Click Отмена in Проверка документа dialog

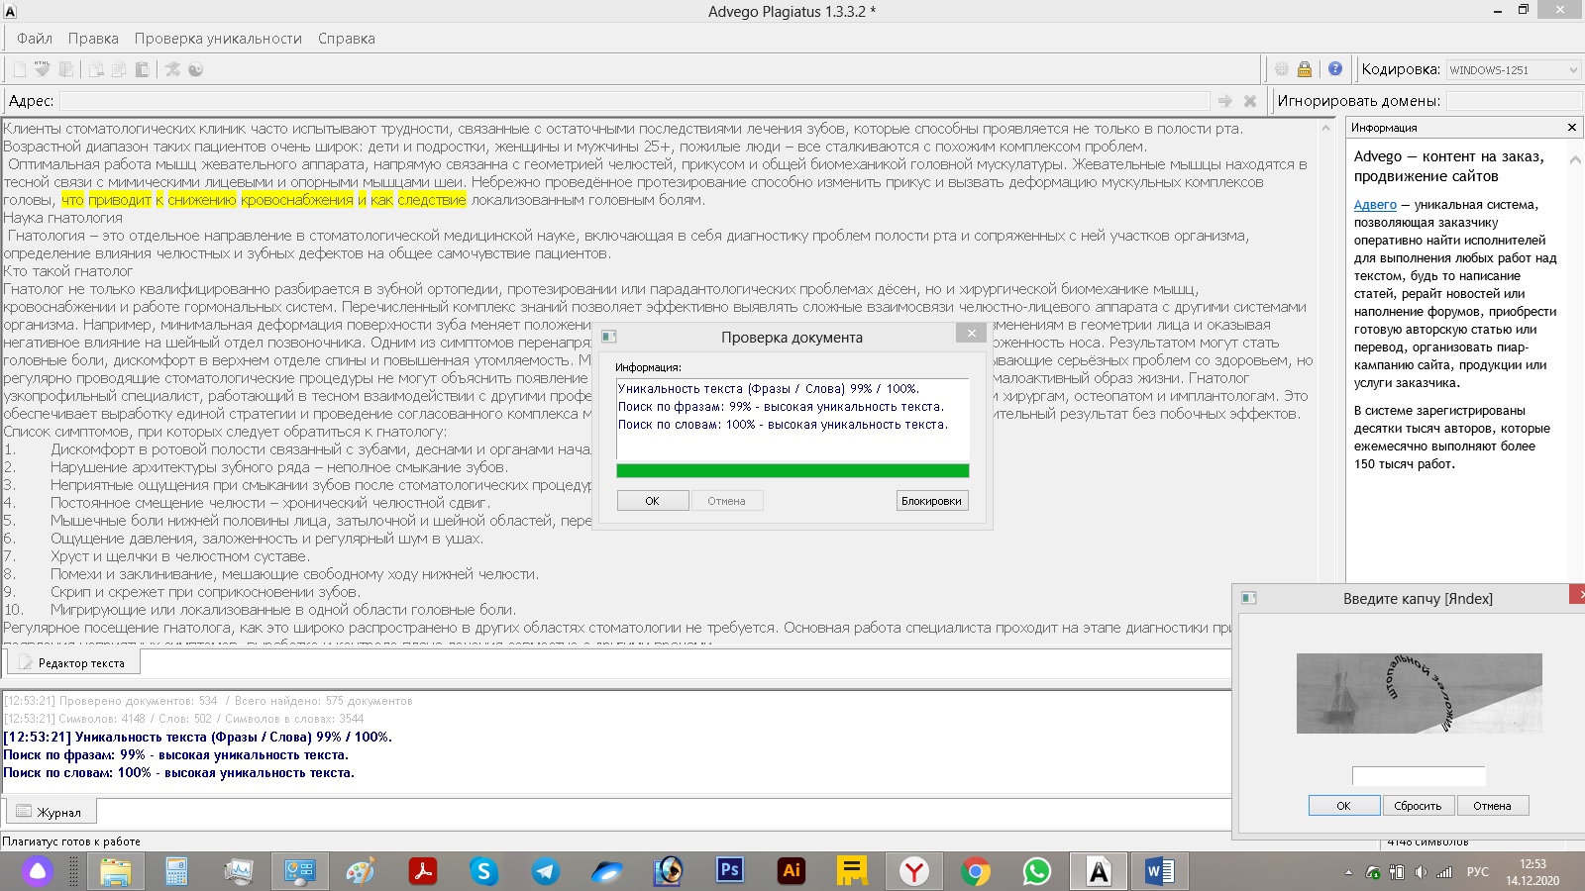pyautogui.click(x=726, y=501)
